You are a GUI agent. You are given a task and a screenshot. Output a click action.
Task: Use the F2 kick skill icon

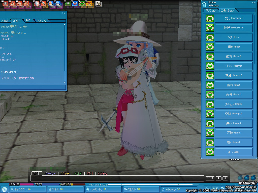point(13,4)
